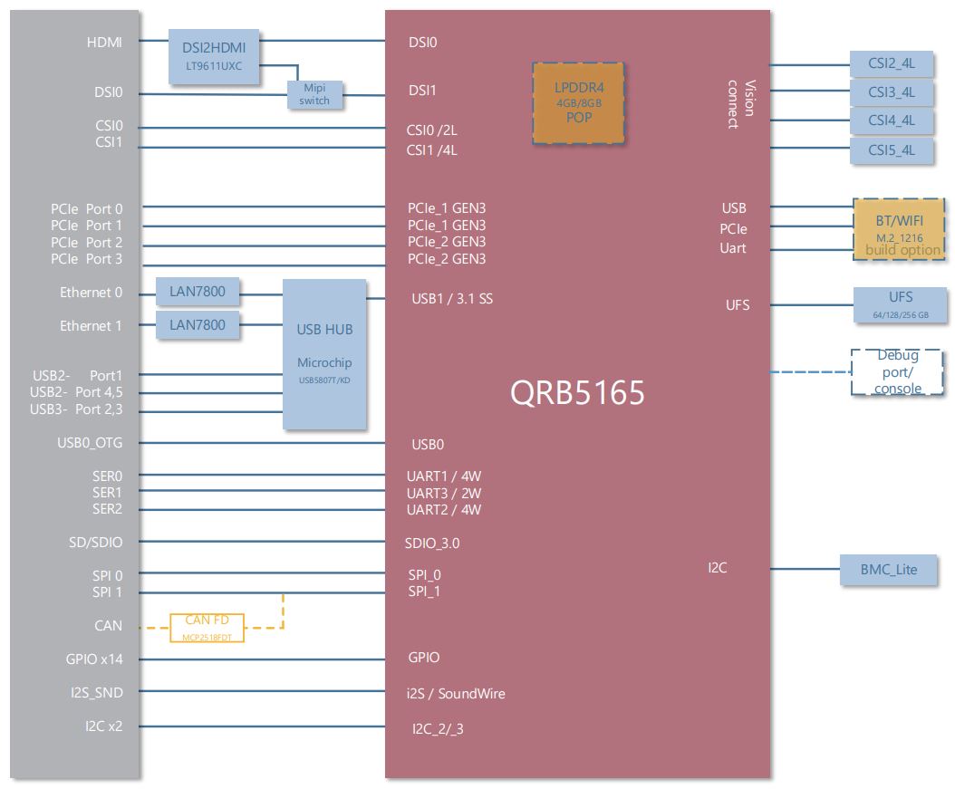Select the CSI2_4L box

[891, 63]
